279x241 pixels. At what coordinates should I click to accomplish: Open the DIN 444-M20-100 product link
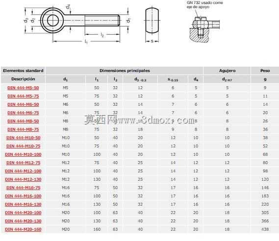(23, 213)
